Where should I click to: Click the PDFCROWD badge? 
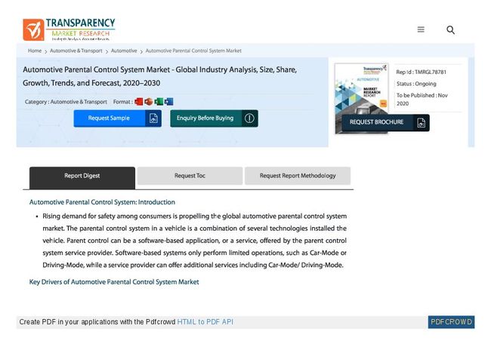[451, 322]
